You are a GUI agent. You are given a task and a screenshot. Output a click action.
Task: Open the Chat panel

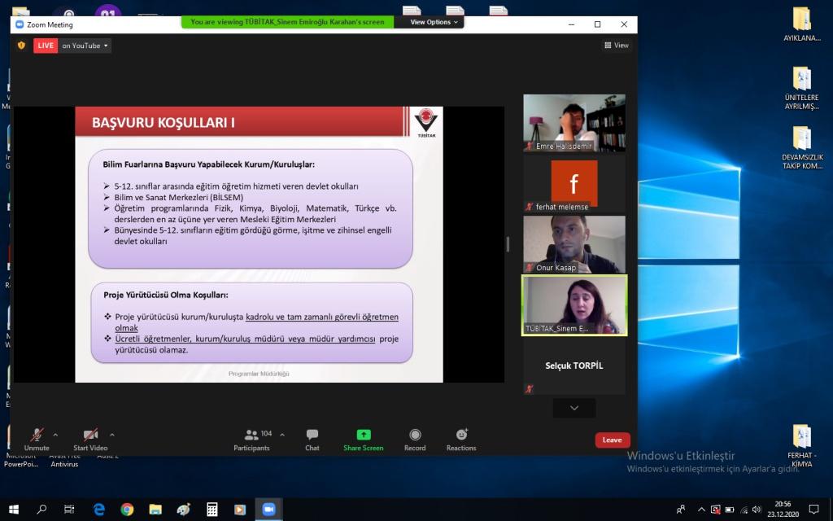[312, 439]
